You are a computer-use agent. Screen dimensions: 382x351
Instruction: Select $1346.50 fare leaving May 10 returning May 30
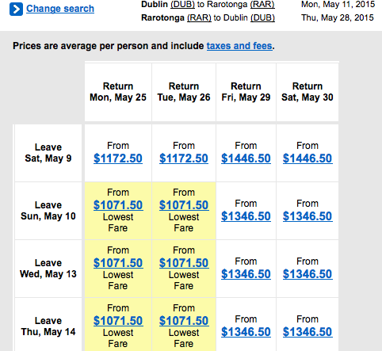pos(308,216)
